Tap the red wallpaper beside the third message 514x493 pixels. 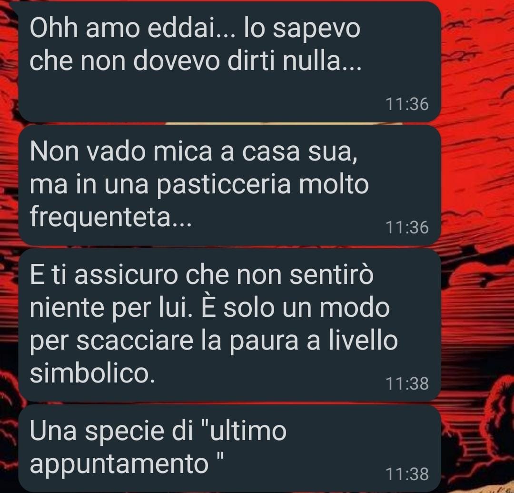(477, 325)
